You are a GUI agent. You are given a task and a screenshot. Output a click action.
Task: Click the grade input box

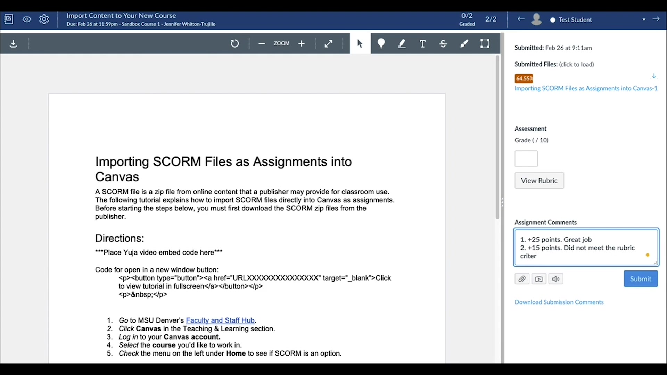click(526, 159)
